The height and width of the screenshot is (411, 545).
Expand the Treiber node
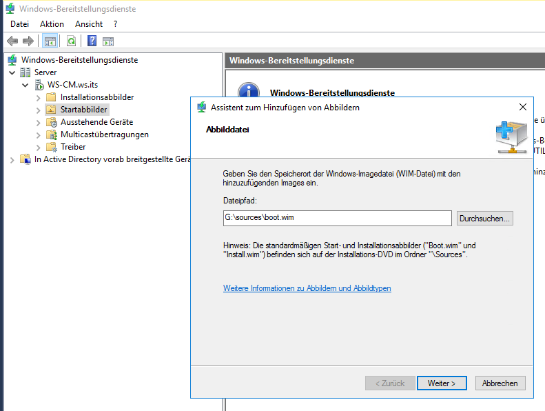pos(38,148)
